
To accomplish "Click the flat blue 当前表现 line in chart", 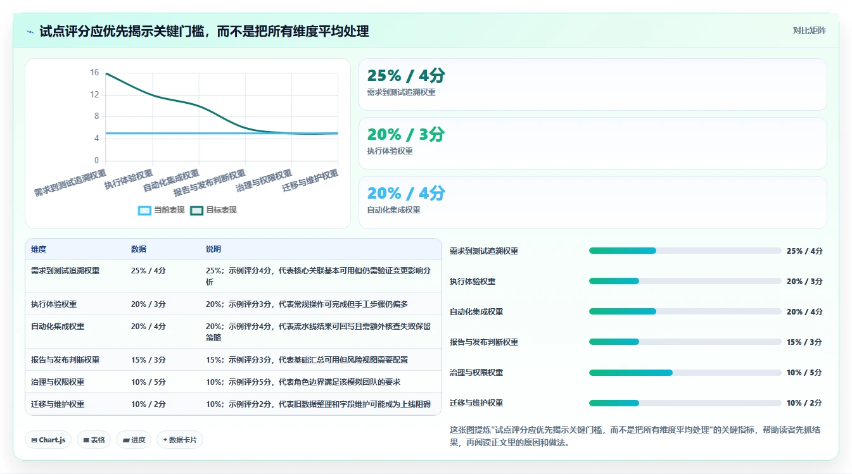I will click(x=222, y=134).
